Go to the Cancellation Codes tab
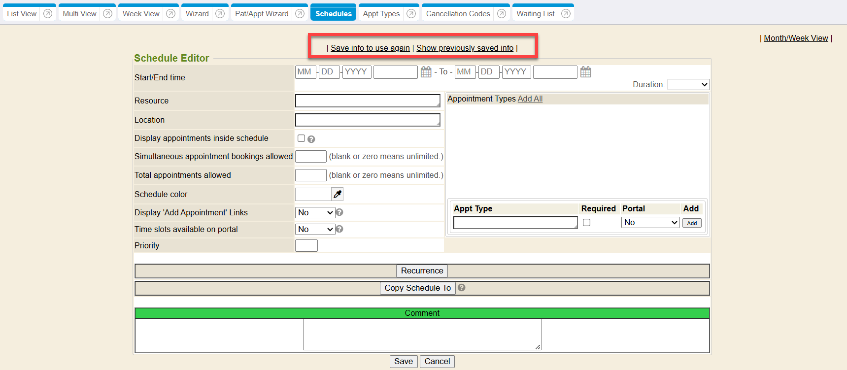Screen dimensions: 847x370 tap(458, 14)
